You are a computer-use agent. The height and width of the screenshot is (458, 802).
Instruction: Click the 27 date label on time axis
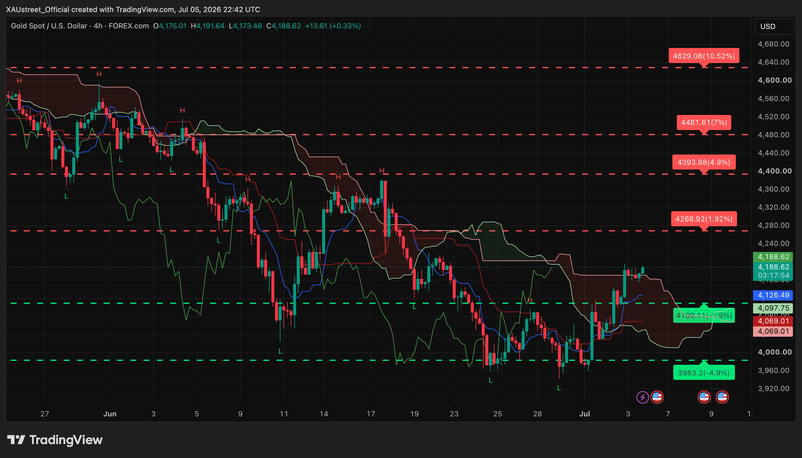pyautogui.click(x=45, y=414)
